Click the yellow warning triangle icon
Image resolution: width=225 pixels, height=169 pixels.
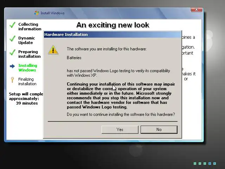coord(53,50)
